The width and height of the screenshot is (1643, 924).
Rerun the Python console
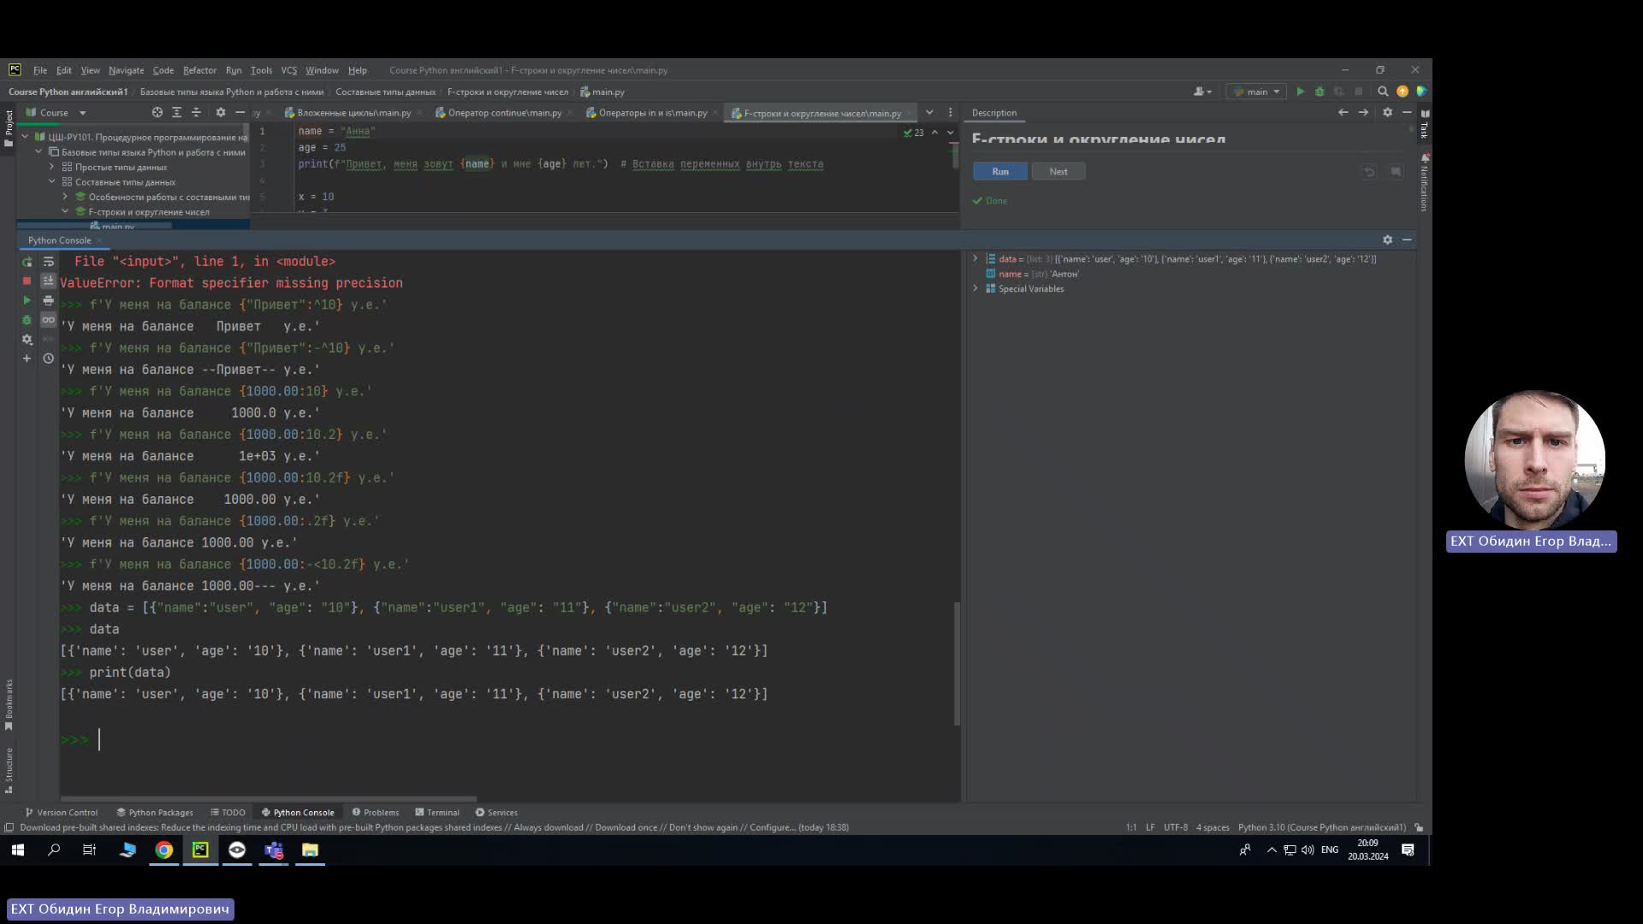(x=27, y=262)
